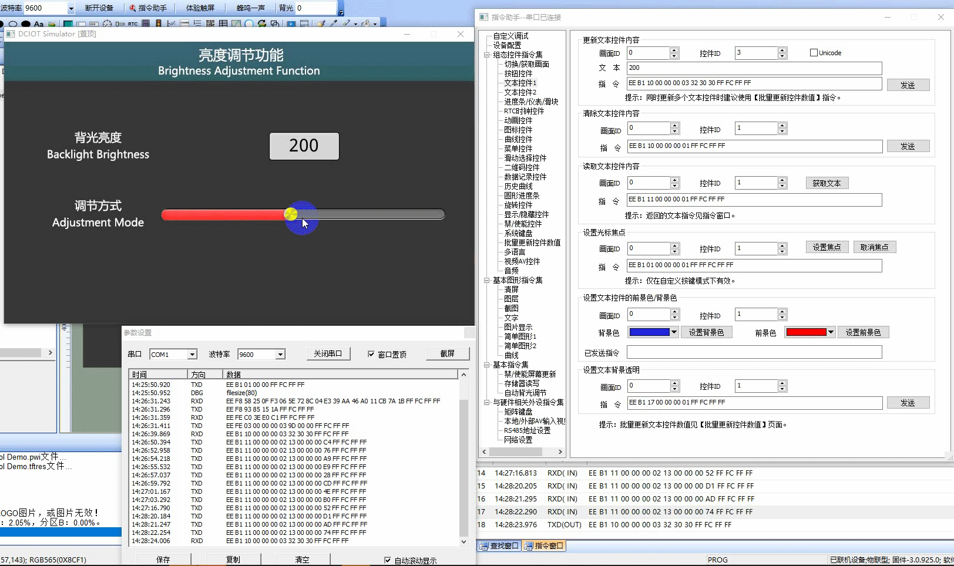Select the filled ellipse drawing tool
Viewport: 954px width, 566px height.
point(26,24)
